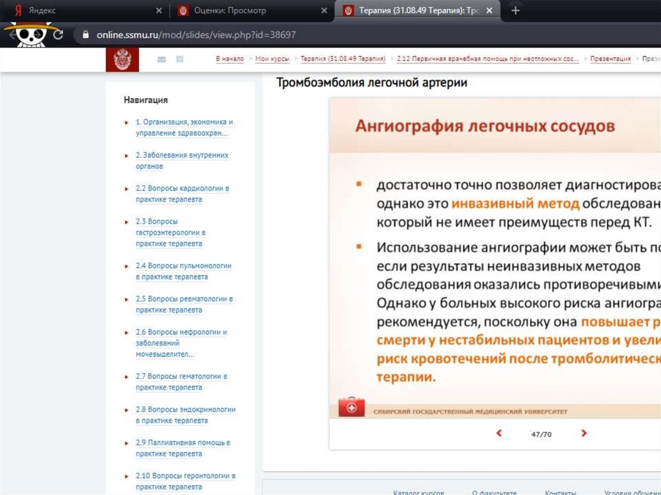Switch to Оценки: Просмотр tab
Screen dimensions: 661x495
click(252, 10)
